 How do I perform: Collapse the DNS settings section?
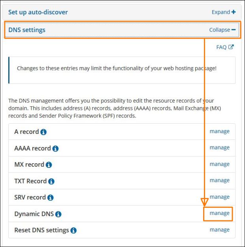222,30
